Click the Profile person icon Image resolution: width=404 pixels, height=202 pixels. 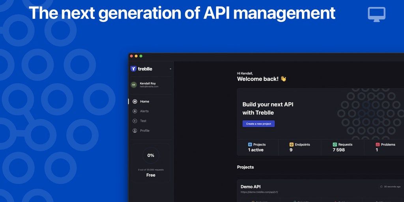(x=135, y=131)
